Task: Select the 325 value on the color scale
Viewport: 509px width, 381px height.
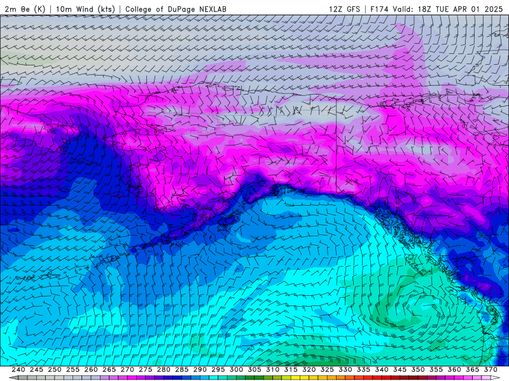Action: click(x=327, y=370)
